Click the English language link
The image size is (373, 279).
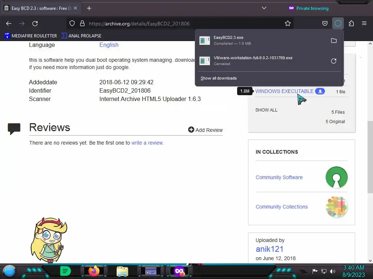[109, 45]
